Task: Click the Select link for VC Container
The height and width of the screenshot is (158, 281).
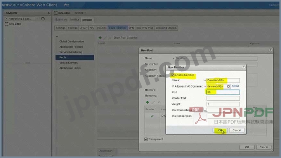Action: tap(235, 86)
